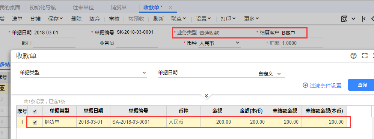This screenshot has width=374, height=139.
Task: Switch to the 往来单位 tab
Action: tap(83, 7)
